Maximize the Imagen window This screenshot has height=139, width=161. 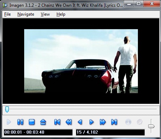pyautogui.click(x=139, y=4)
